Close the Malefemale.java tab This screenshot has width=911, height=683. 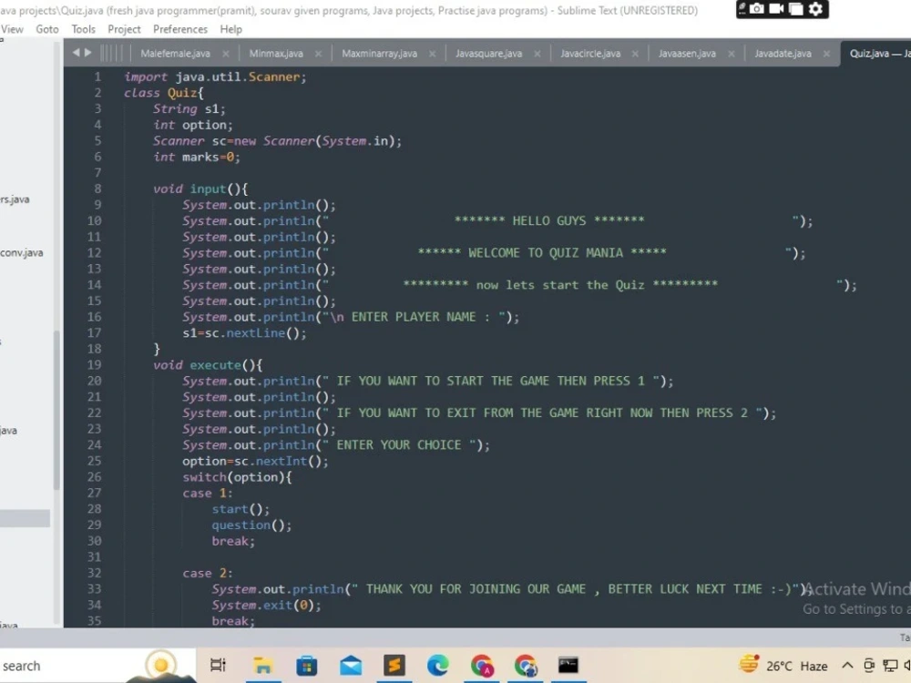tap(225, 54)
